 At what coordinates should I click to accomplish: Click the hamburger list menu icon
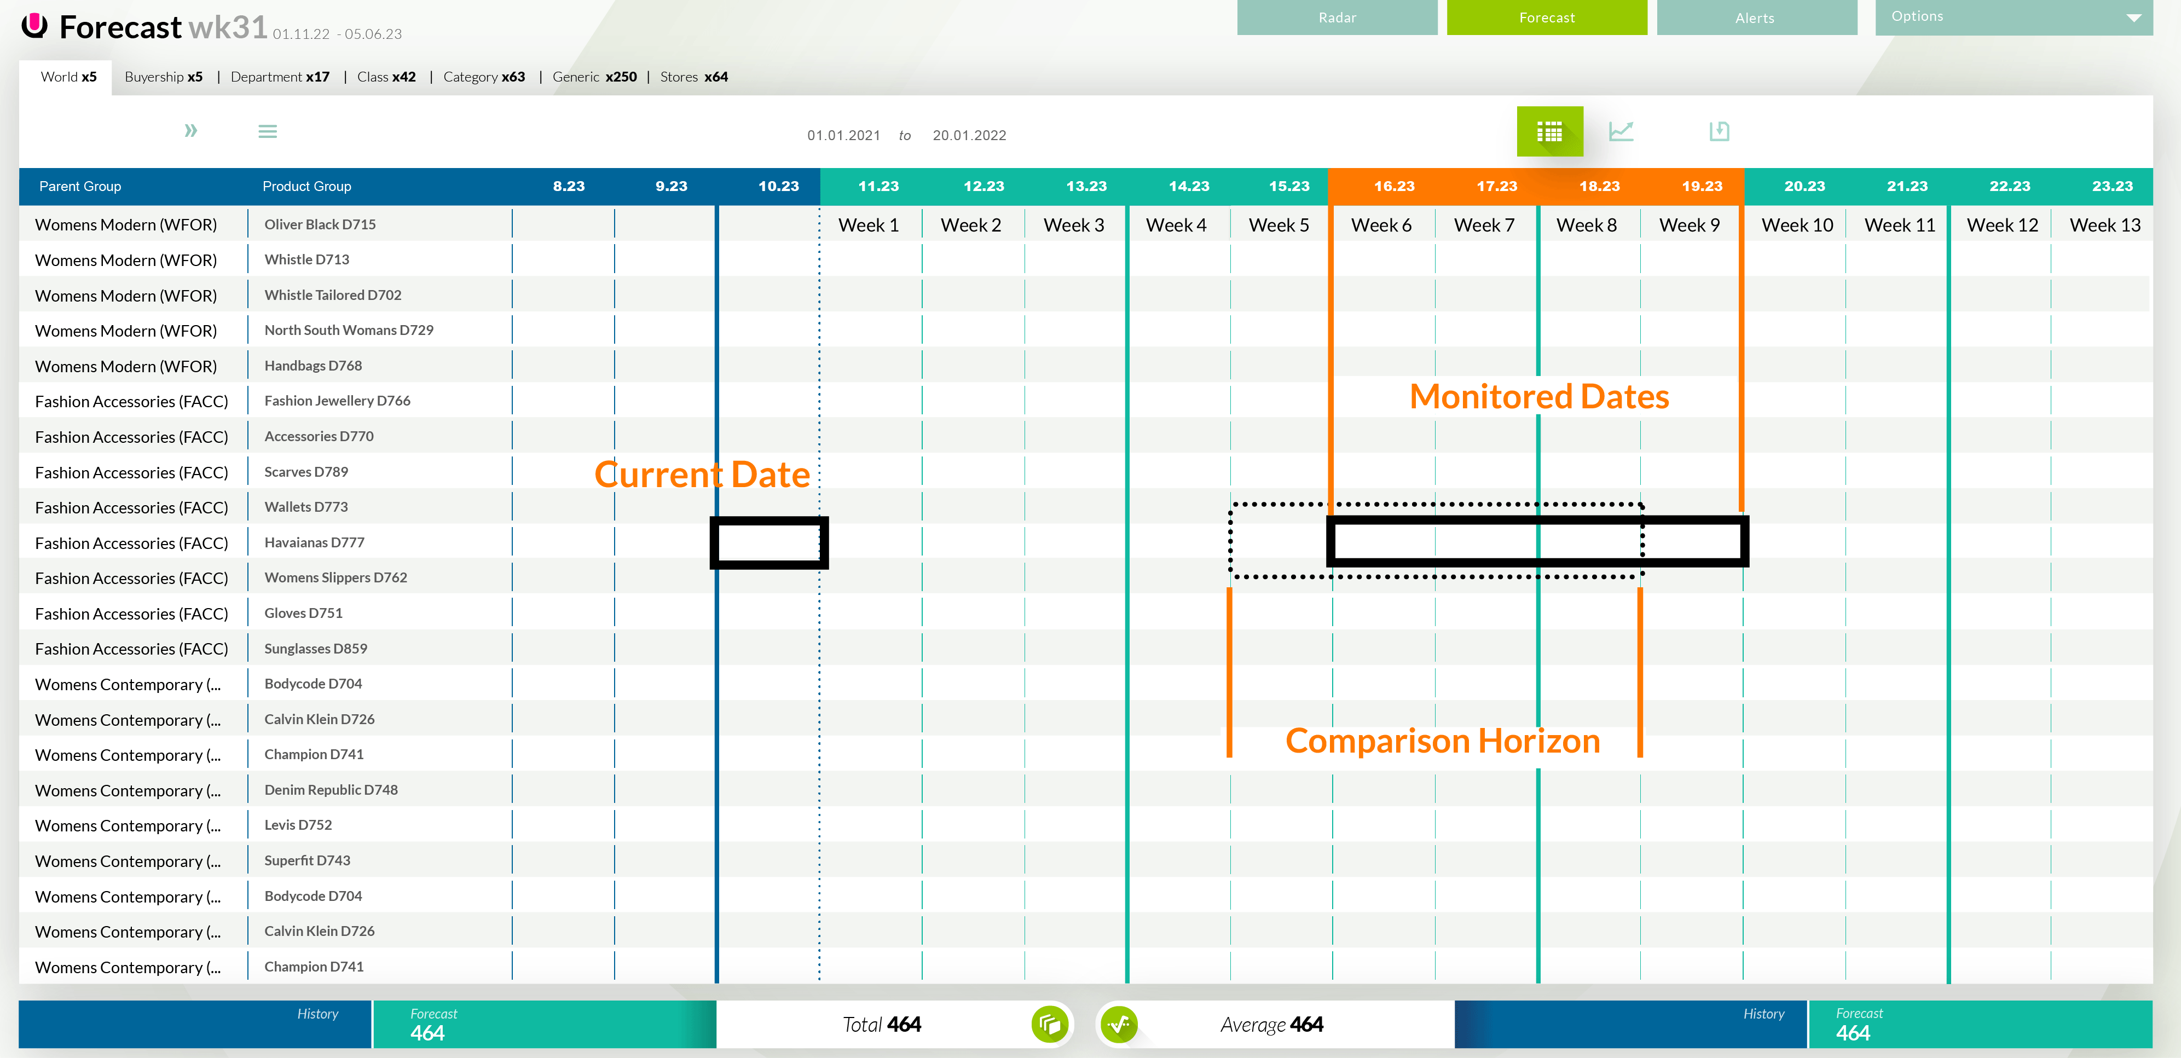click(x=268, y=132)
